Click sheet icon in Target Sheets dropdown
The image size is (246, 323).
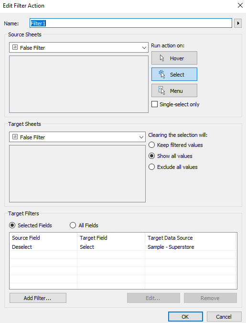15,137
